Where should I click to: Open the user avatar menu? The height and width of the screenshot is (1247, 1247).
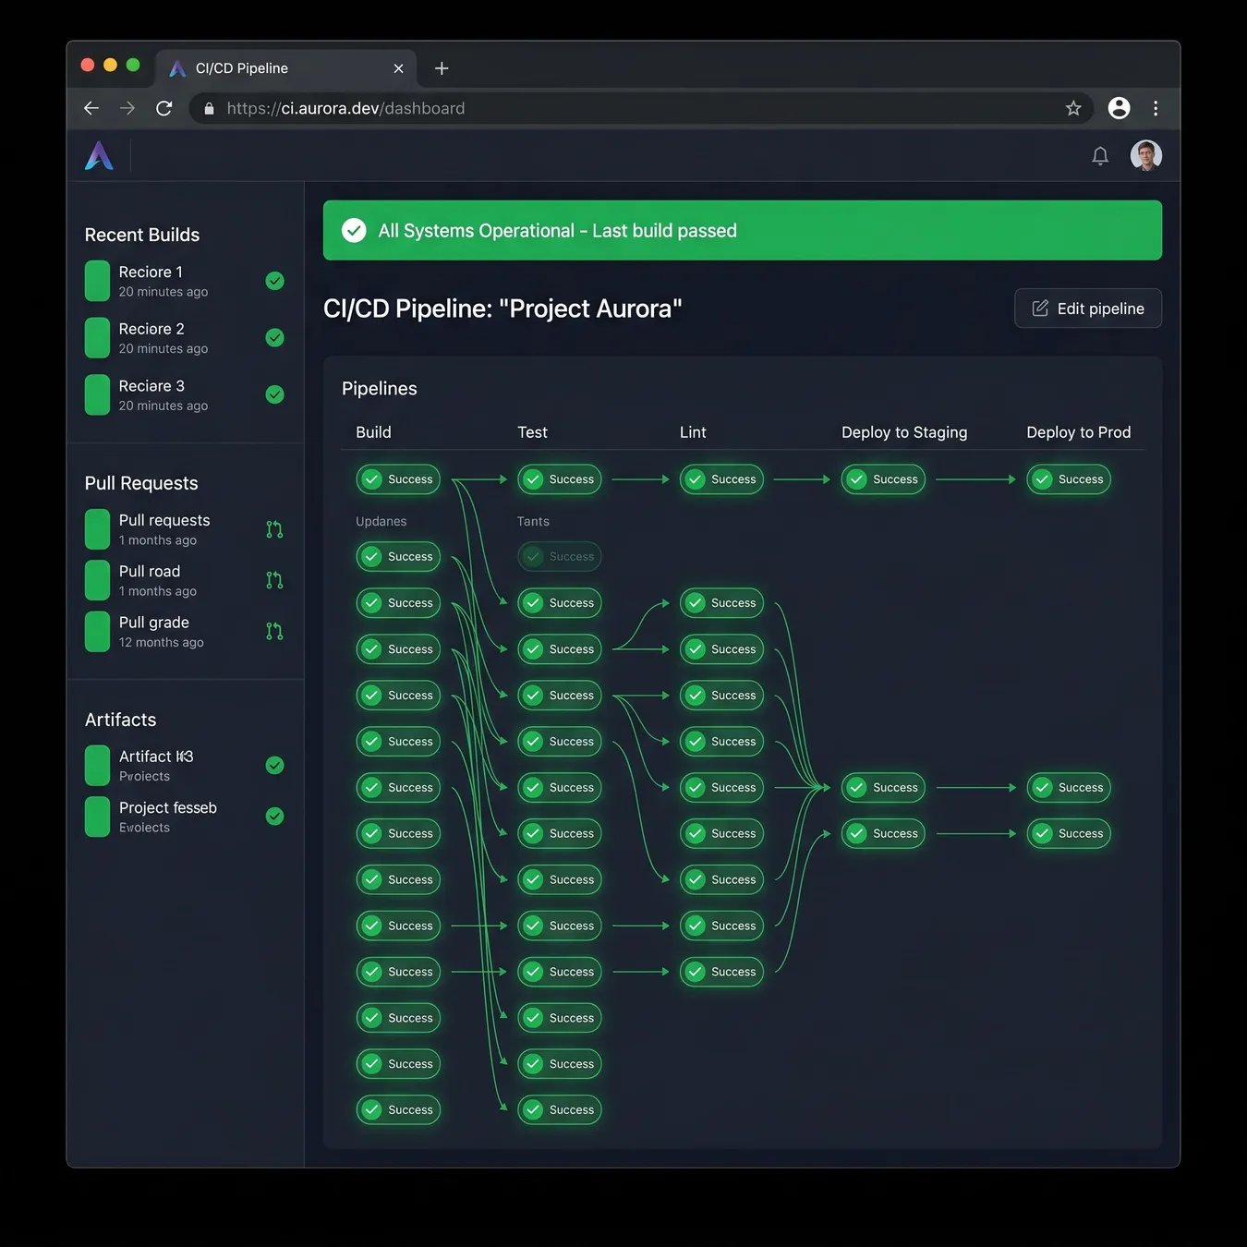click(x=1145, y=155)
